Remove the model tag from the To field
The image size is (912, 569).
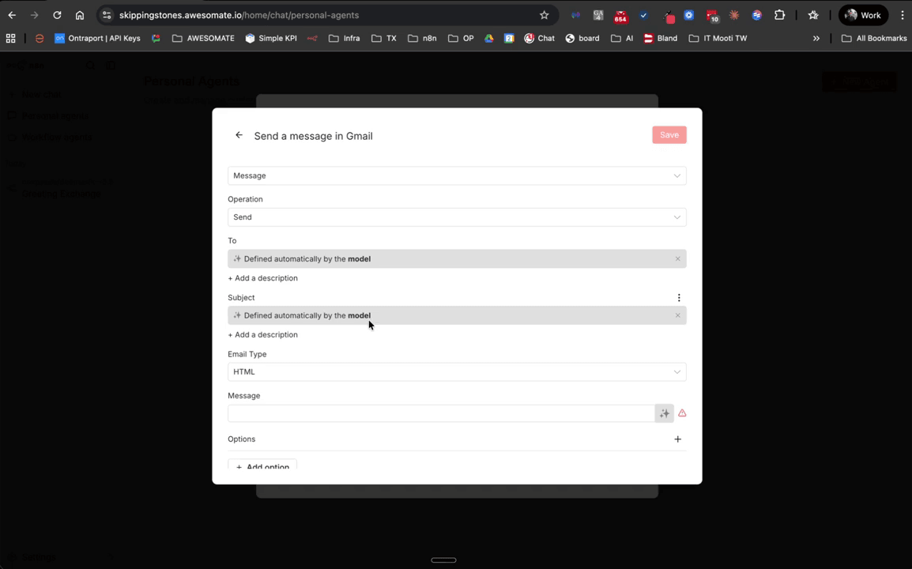(x=677, y=258)
